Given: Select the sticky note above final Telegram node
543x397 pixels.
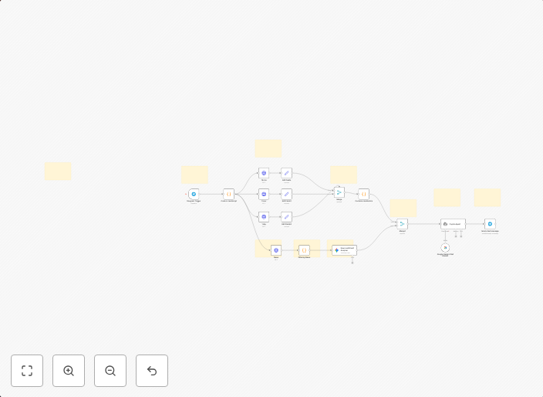Looking at the screenshot, I should (x=487, y=198).
